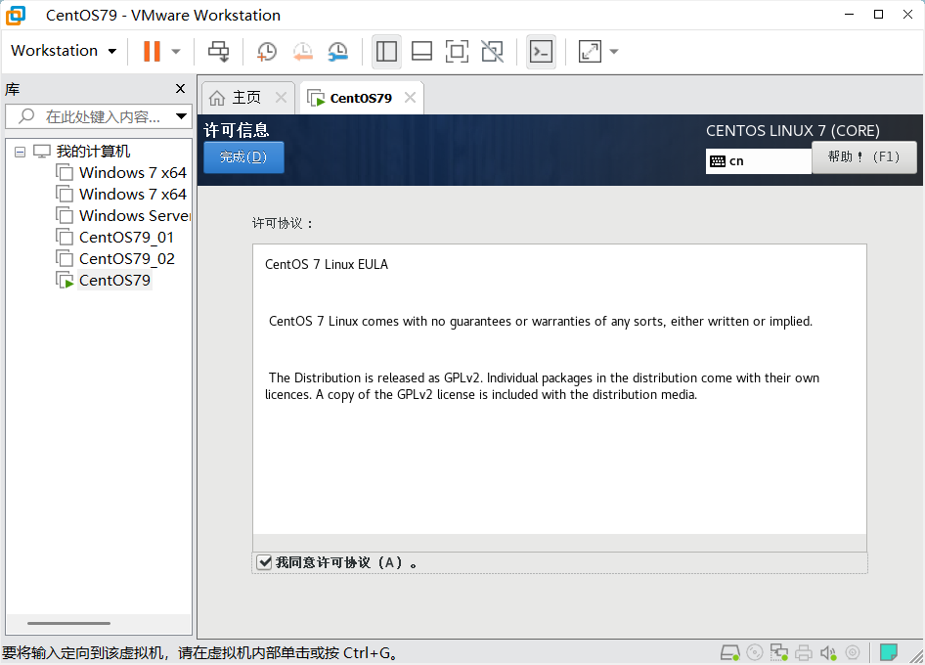Screen dimensions: 925x665
Task: Open the power options dropdown arrow
Action: pos(176,51)
